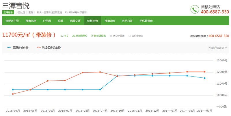Click the red data point at 2019-02月
The width and height of the screenshot is (231, 116).
click(187, 72)
